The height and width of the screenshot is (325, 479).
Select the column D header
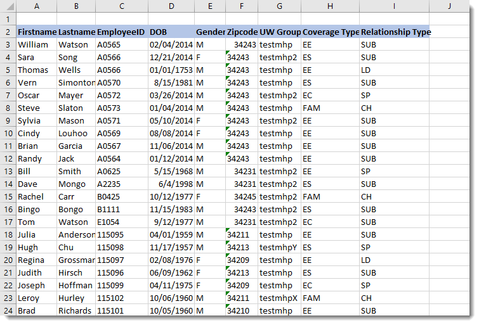[x=171, y=7]
